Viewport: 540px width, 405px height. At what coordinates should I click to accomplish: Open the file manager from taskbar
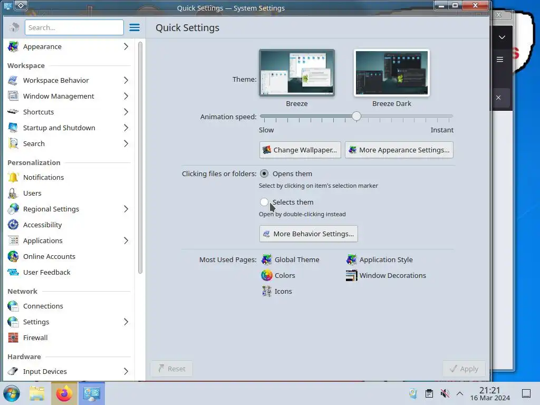(x=37, y=393)
